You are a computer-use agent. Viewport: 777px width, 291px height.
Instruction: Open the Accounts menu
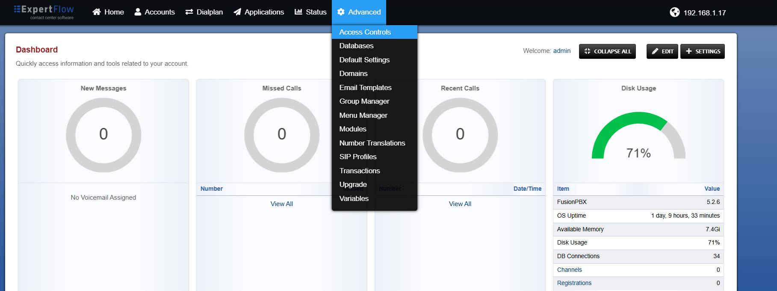pyautogui.click(x=155, y=12)
